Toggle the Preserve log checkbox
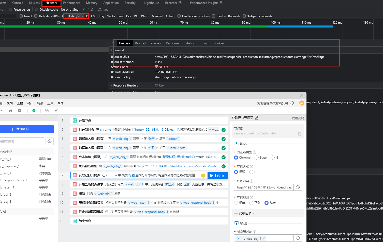The height and width of the screenshot is (242, 383). [10, 9]
